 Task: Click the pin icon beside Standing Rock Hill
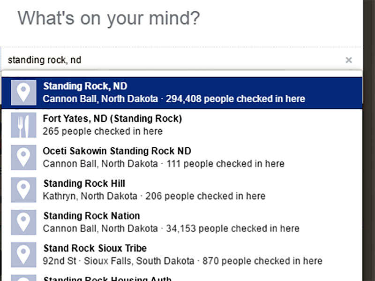point(24,190)
